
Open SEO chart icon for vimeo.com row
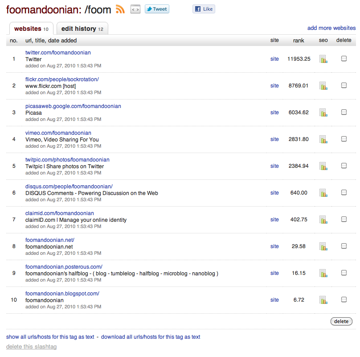click(x=323, y=139)
